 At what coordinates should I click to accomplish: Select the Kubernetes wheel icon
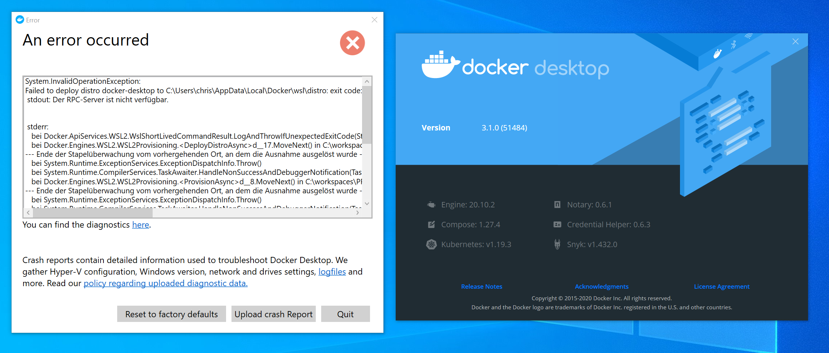(x=431, y=244)
